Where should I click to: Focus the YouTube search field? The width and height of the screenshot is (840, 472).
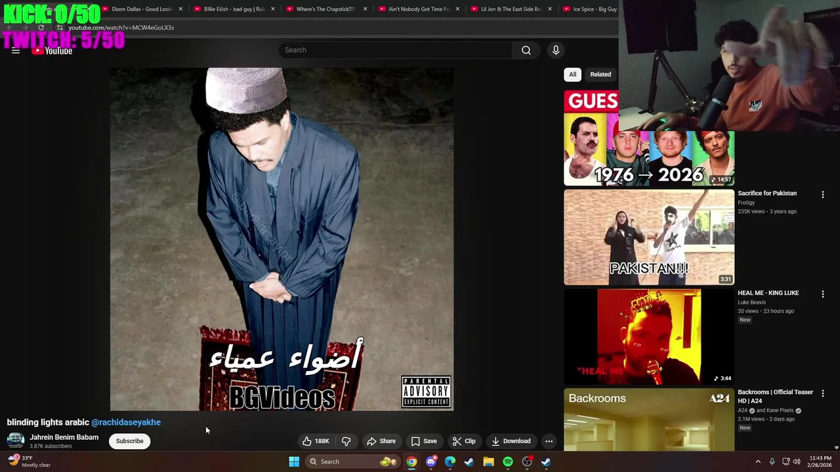pyautogui.click(x=396, y=50)
